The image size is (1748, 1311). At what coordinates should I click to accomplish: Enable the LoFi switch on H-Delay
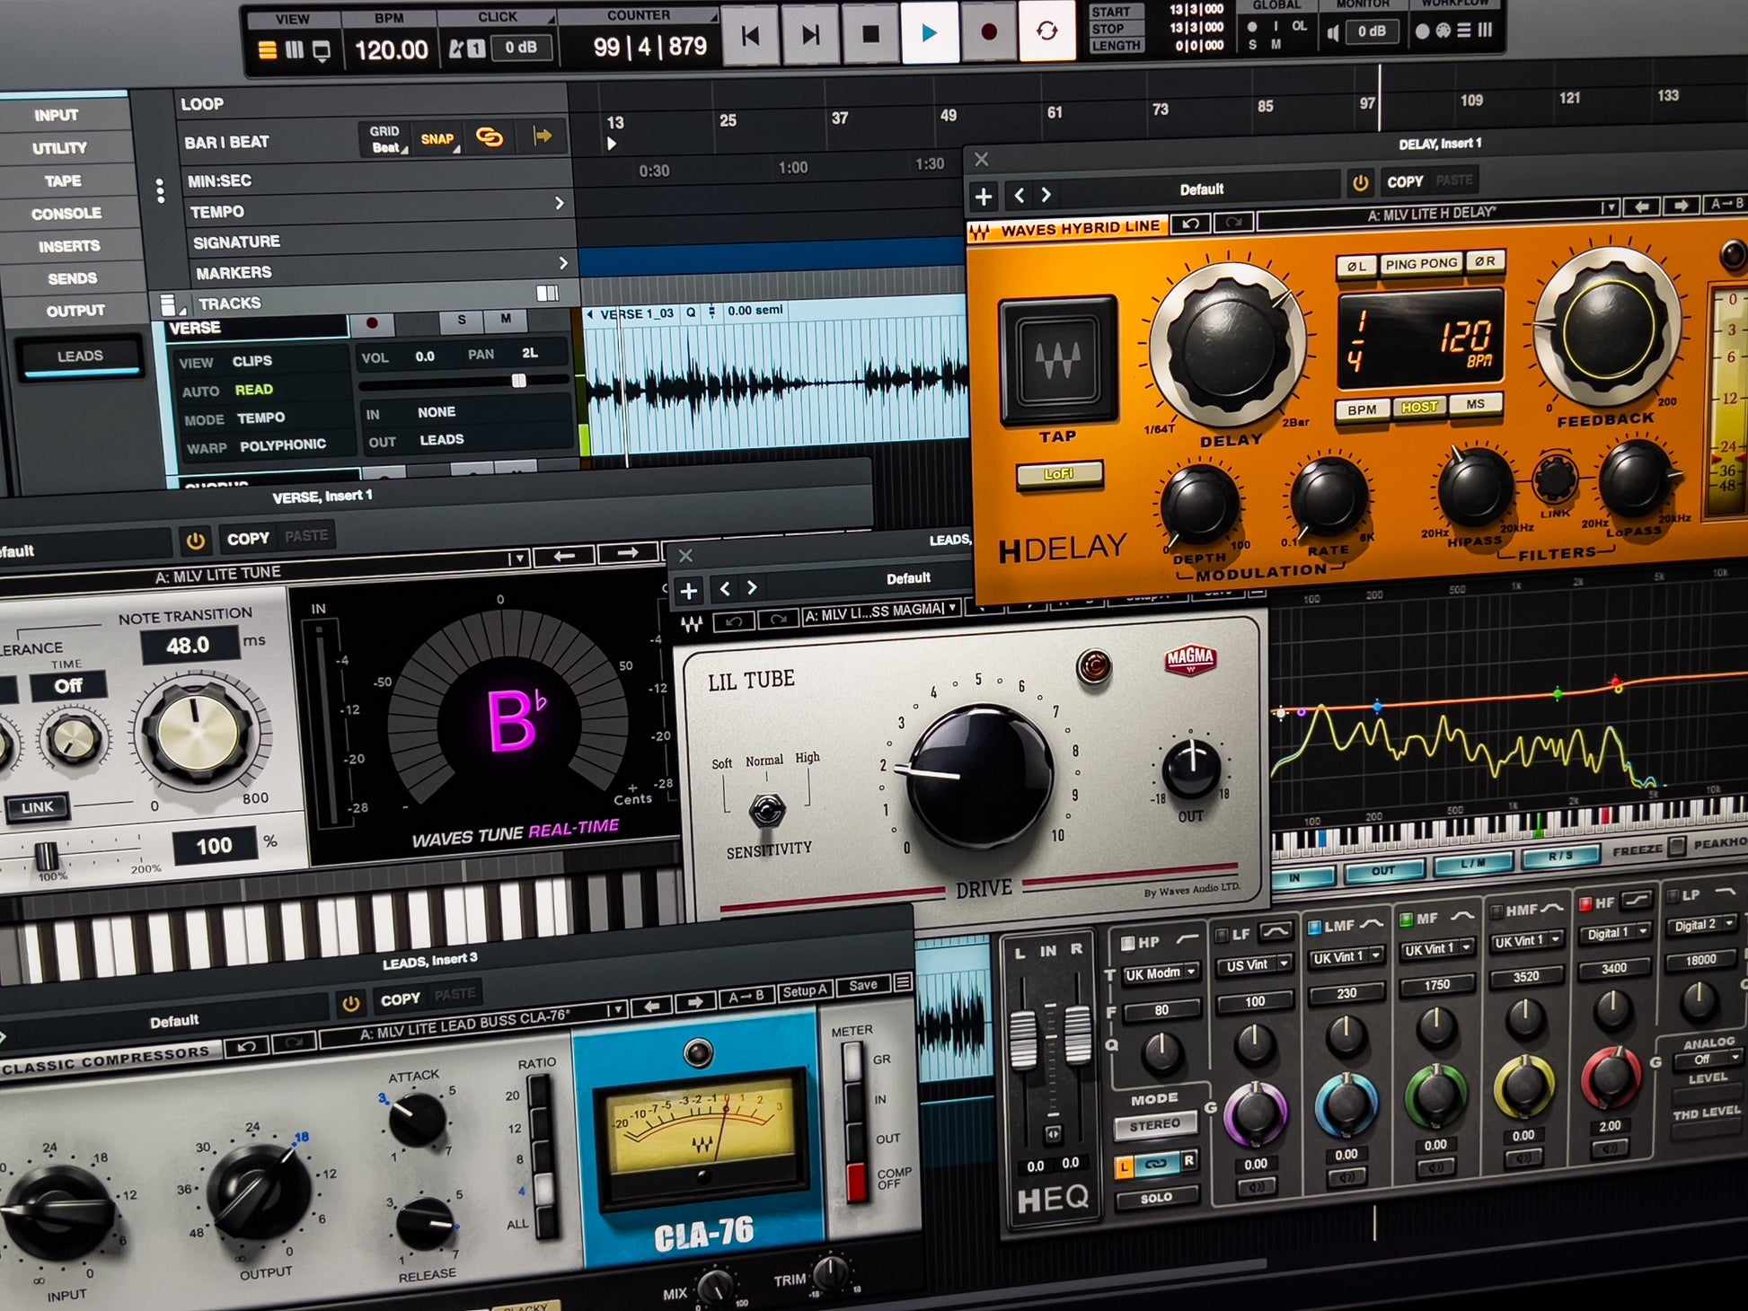[1059, 474]
